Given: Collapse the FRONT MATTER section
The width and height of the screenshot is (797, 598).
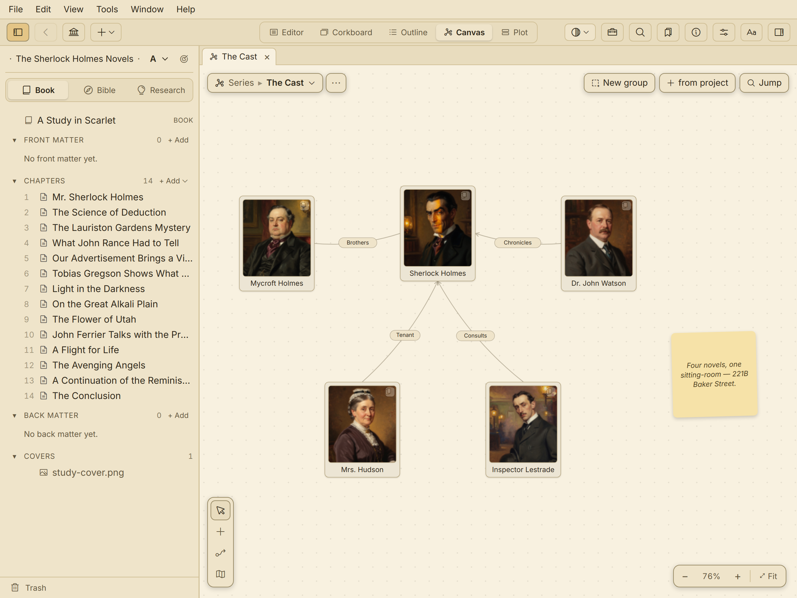Looking at the screenshot, I should coord(14,140).
